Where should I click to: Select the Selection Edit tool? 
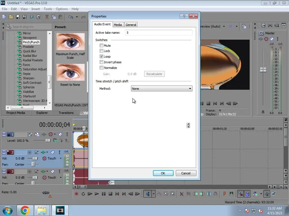[166, 194]
